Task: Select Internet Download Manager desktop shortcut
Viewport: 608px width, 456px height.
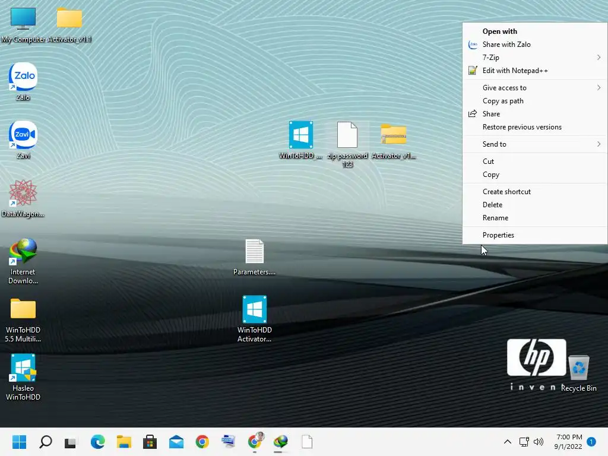Action: (23, 261)
